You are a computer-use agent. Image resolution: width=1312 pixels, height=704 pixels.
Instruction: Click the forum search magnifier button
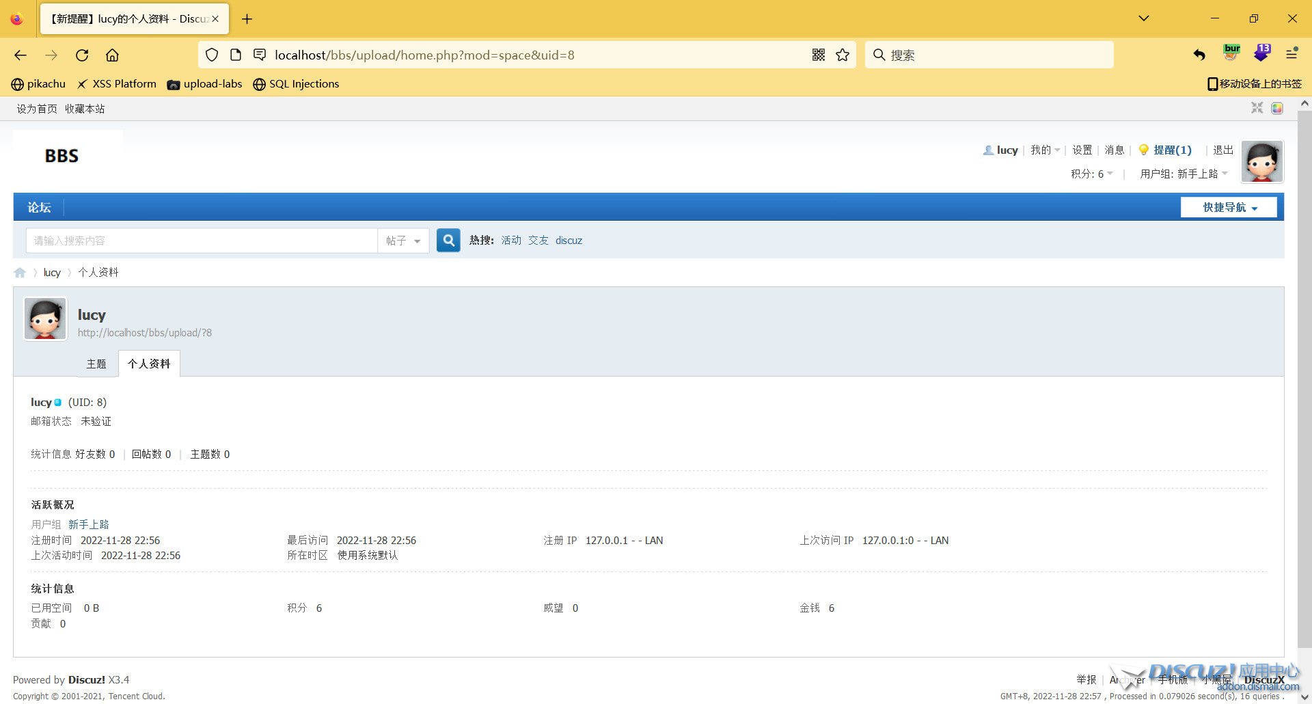pos(448,241)
